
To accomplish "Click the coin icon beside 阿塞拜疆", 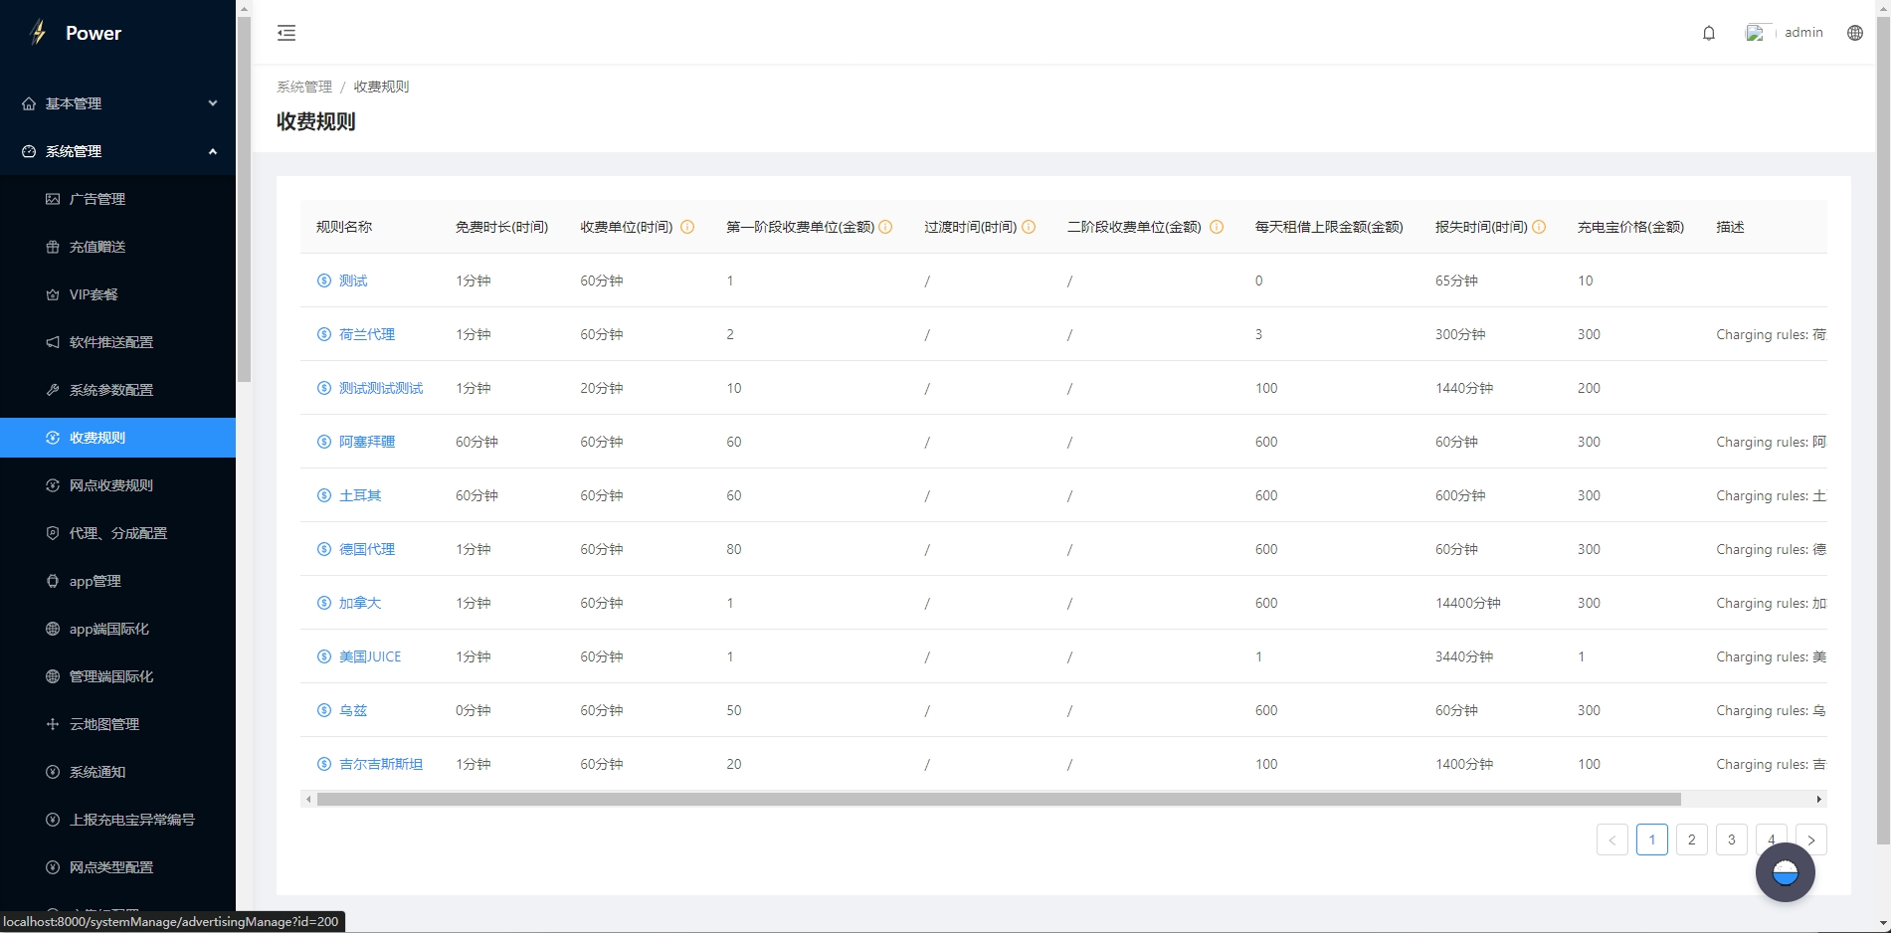I will (323, 442).
